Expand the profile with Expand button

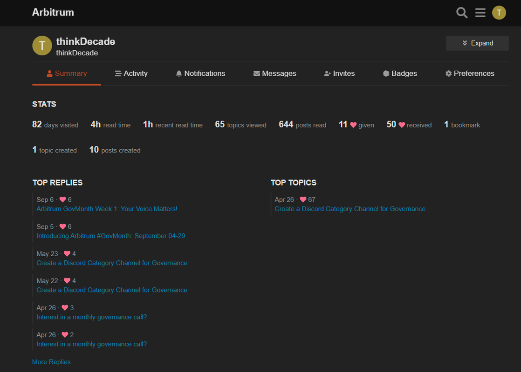(477, 43)
